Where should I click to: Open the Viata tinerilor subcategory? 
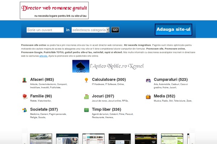44,101
